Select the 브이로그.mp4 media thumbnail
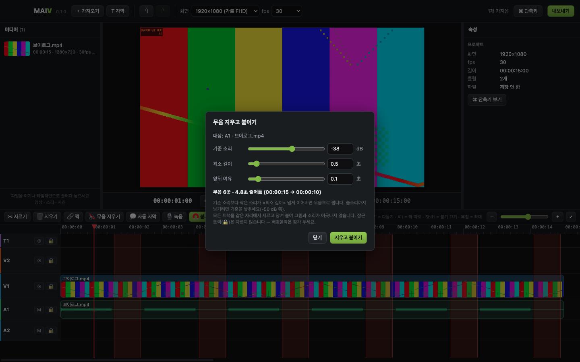 click(x=17, y=49)
